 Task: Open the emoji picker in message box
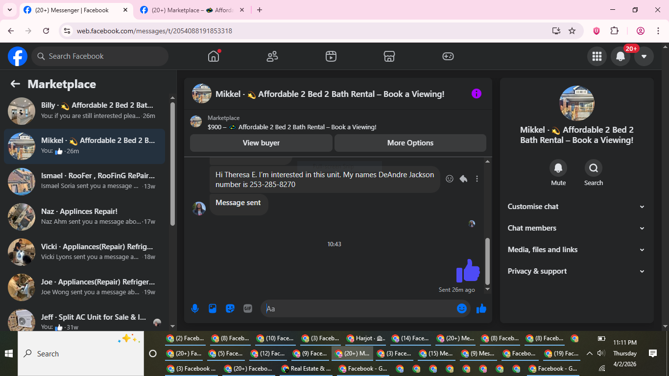tap(462, 308)
